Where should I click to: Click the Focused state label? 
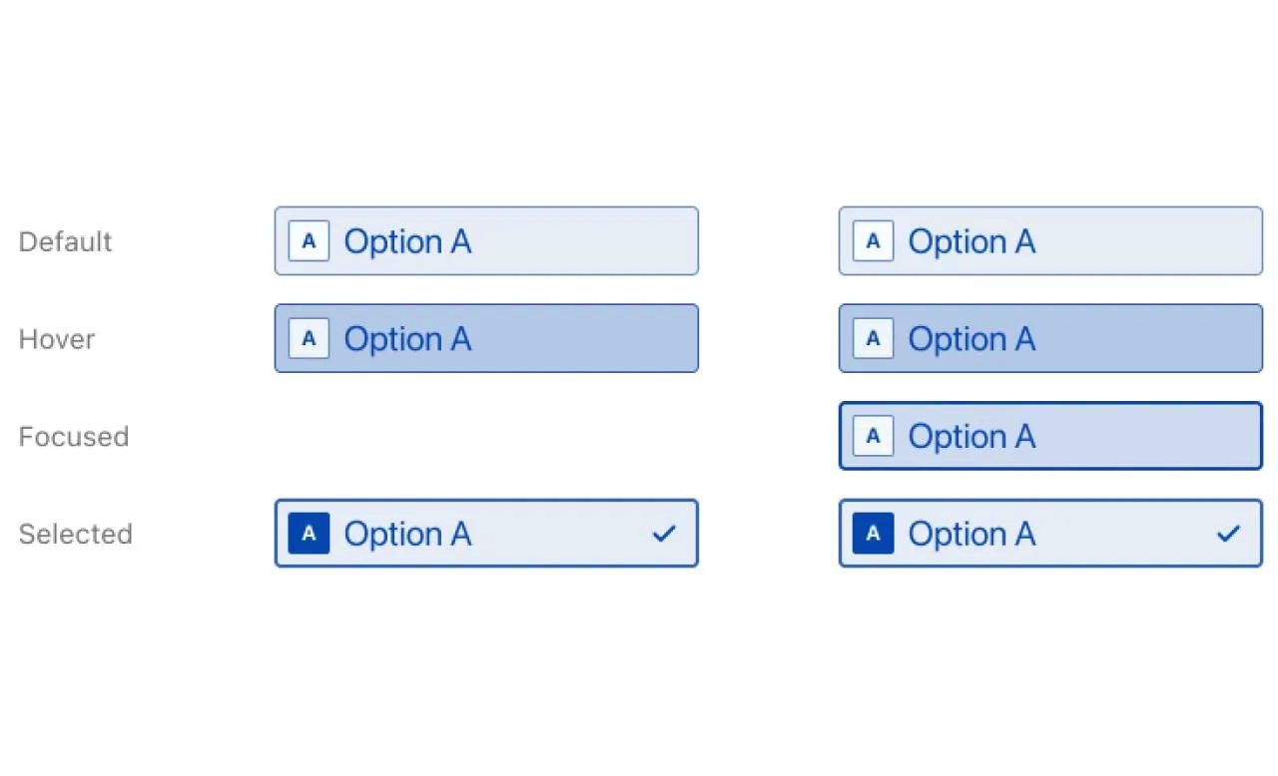[74, 436]
